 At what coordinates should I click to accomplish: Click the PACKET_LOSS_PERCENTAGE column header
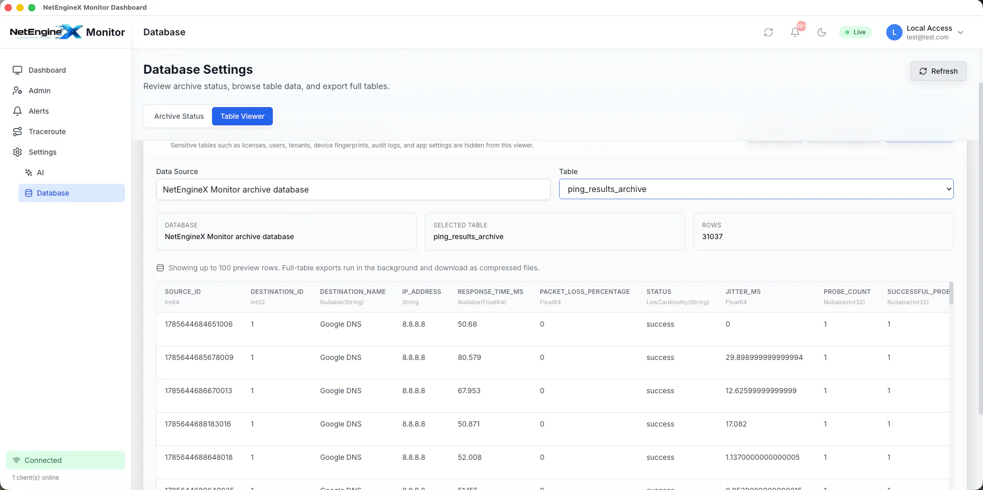tap(585, 292)
